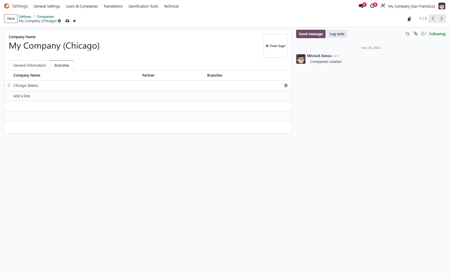The image size is (450, 279).
Task: Open the conversations messages icon
Action: coord(361,6)
